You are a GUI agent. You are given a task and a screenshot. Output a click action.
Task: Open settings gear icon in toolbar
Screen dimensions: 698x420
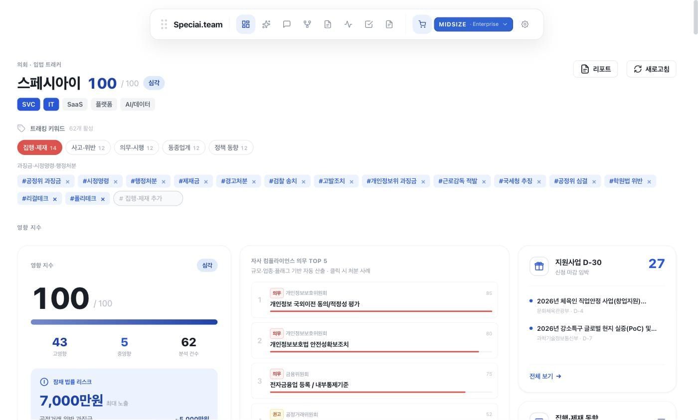[x=524, y=24]
